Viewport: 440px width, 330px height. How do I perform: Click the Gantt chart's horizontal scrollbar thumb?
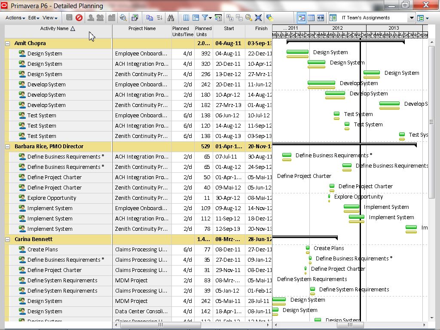(x=350, y=325)
